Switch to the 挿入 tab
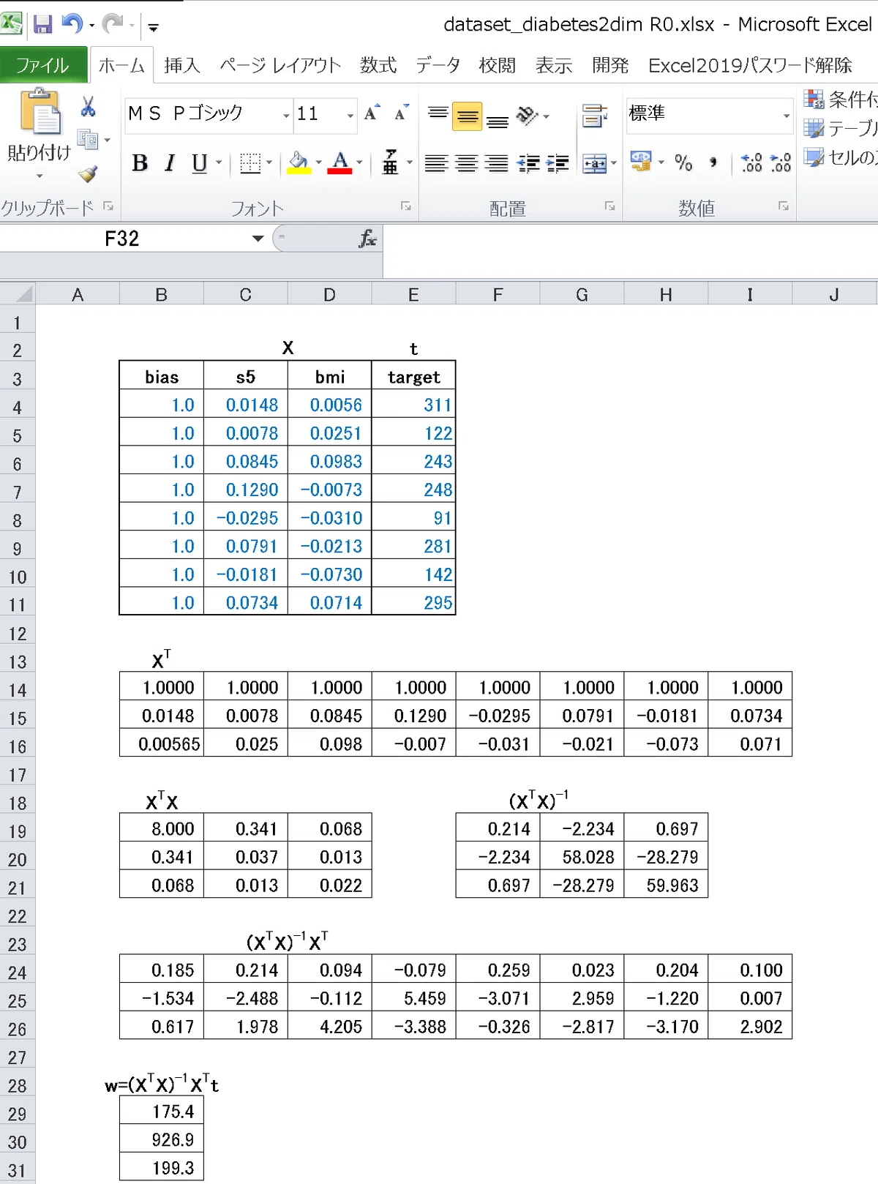 point(182,65)
